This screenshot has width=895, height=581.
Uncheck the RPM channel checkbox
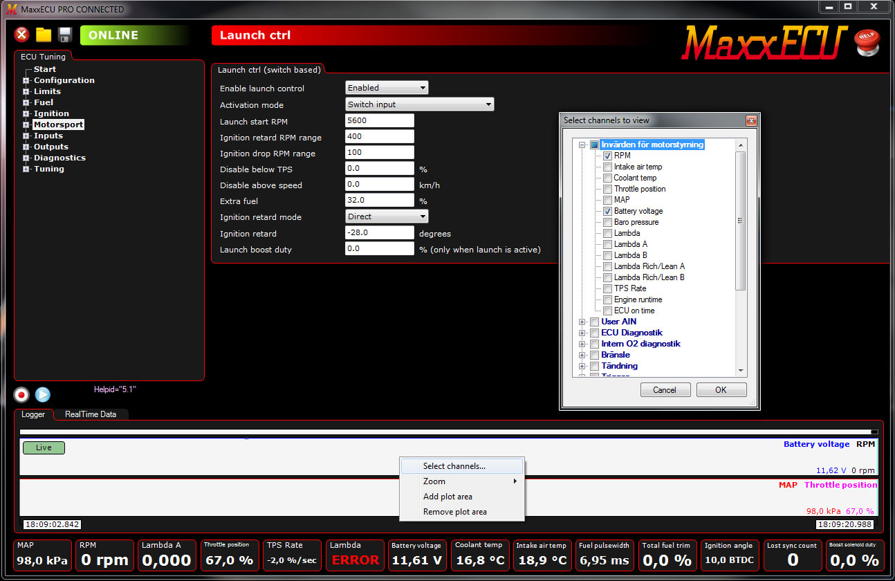[x=607, y=156]
